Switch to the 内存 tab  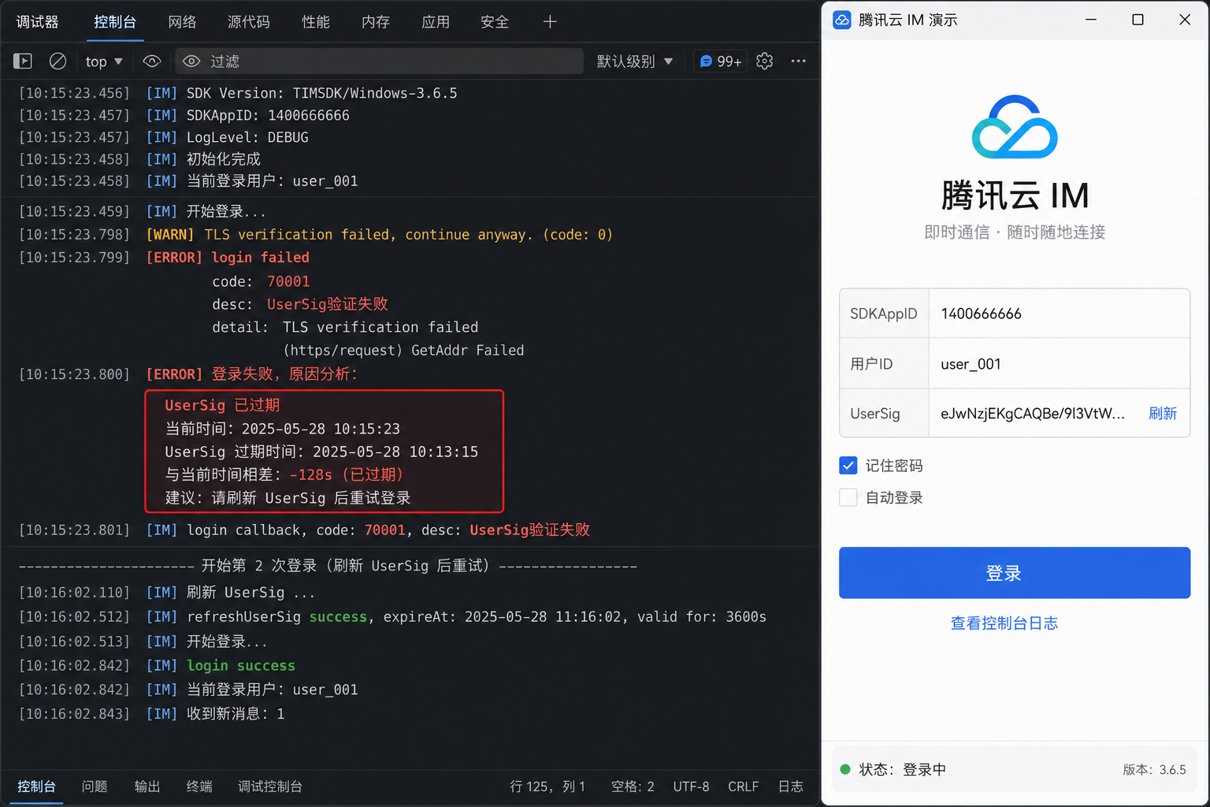376,21
